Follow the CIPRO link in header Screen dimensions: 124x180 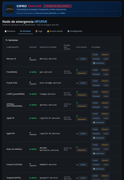(x=62, y=13)
